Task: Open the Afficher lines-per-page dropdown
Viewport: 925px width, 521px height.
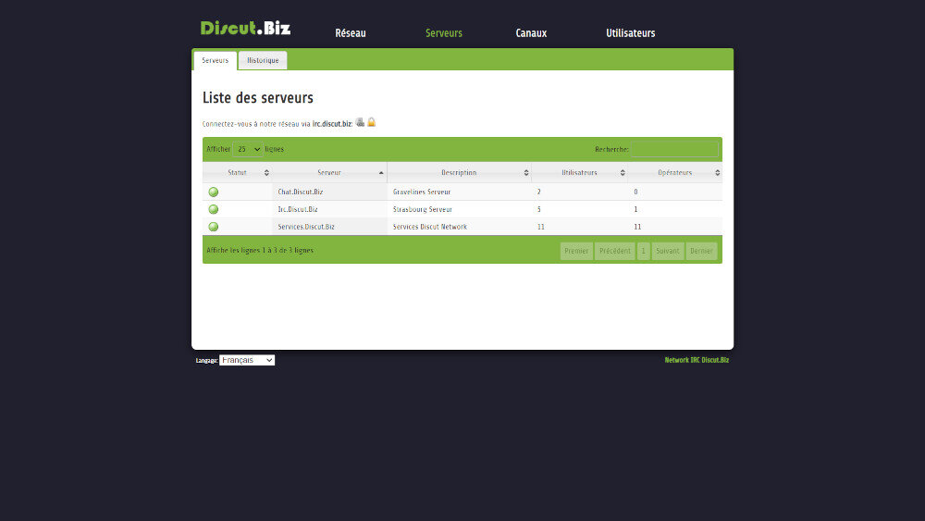Action: point(248,149)
